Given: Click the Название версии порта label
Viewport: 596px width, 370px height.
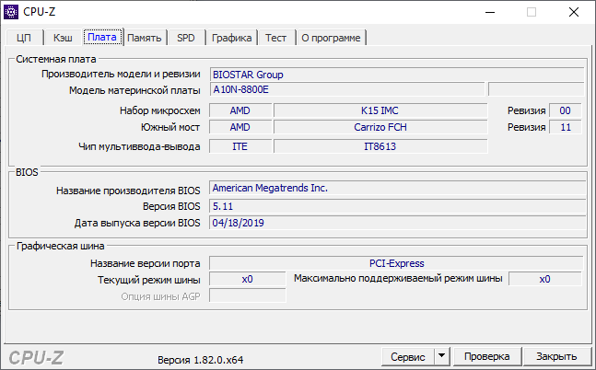Looking at the screenshot, I should 146,263.
